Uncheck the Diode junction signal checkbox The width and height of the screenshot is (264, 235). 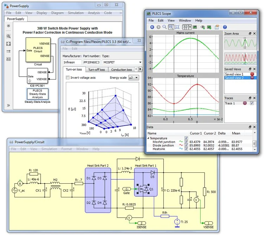point(186,145)
